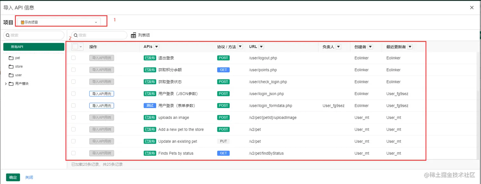Click the 确定 confirm button

13,177
